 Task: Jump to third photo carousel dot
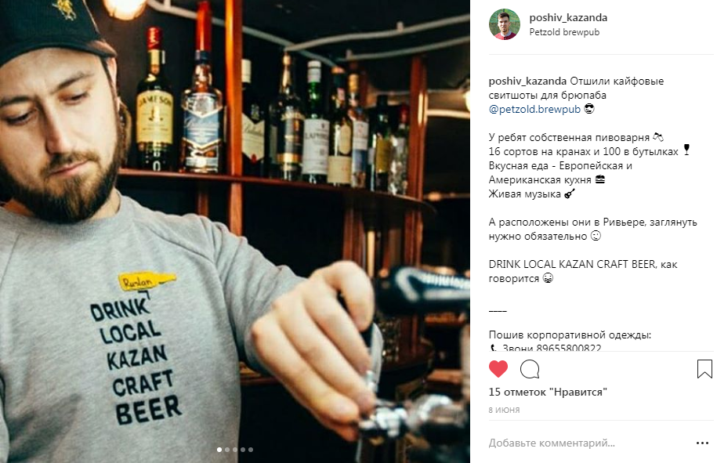(x=235, y=450)
